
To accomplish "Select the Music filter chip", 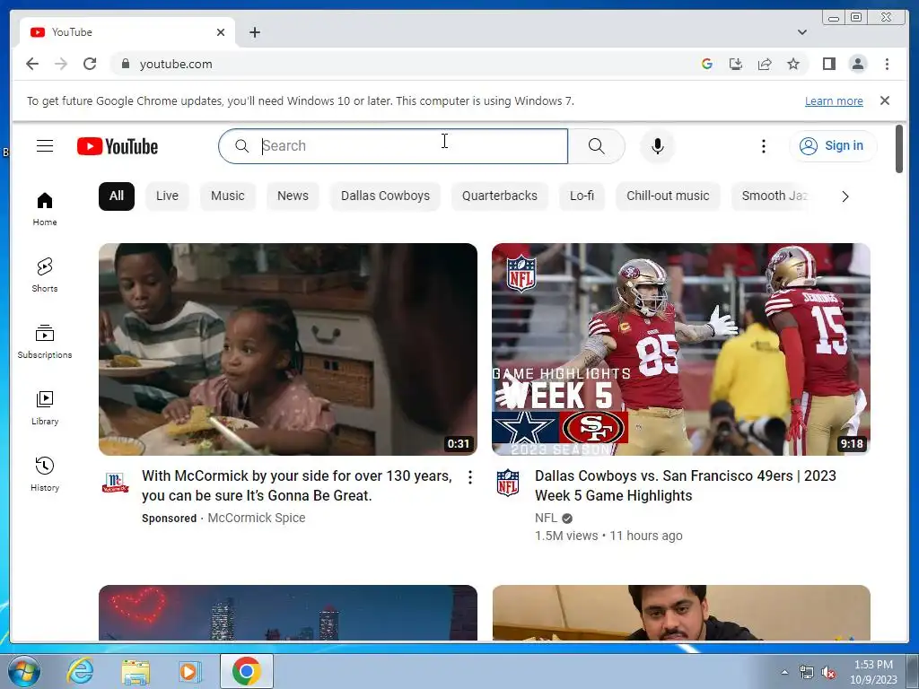I will coord(227,196).
